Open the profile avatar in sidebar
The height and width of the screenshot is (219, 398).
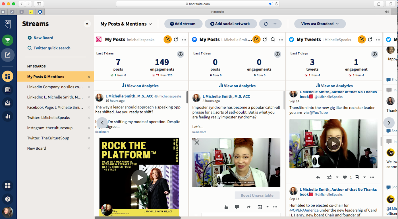(x=8, y=212)
